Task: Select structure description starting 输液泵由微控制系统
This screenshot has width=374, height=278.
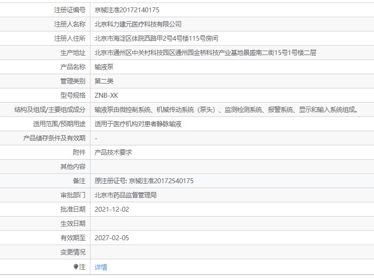Action: pyautogui.click(x=227, y=110)
